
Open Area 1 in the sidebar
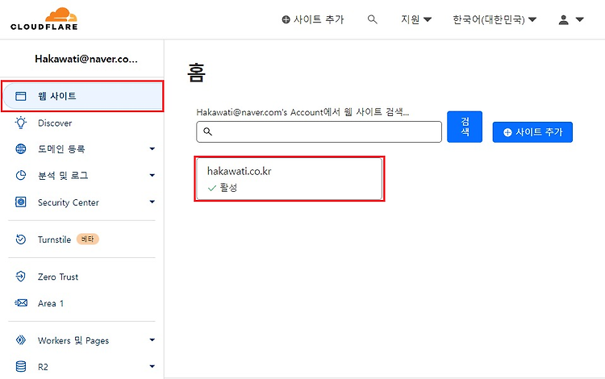pos(51,303)
